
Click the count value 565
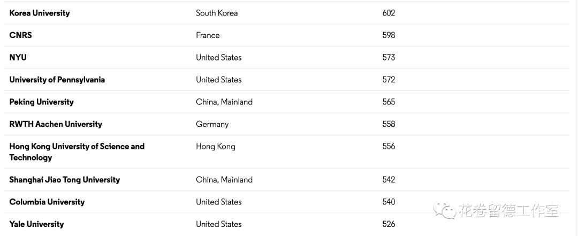[x=389, y=102]
